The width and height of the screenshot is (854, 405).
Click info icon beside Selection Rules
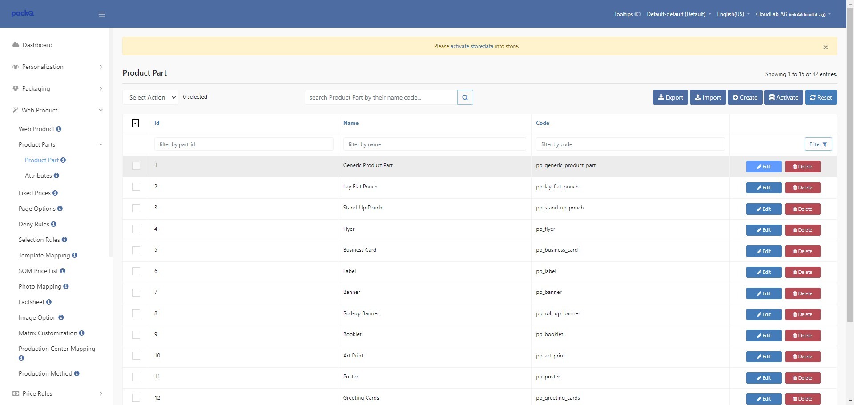click(64, 240)
